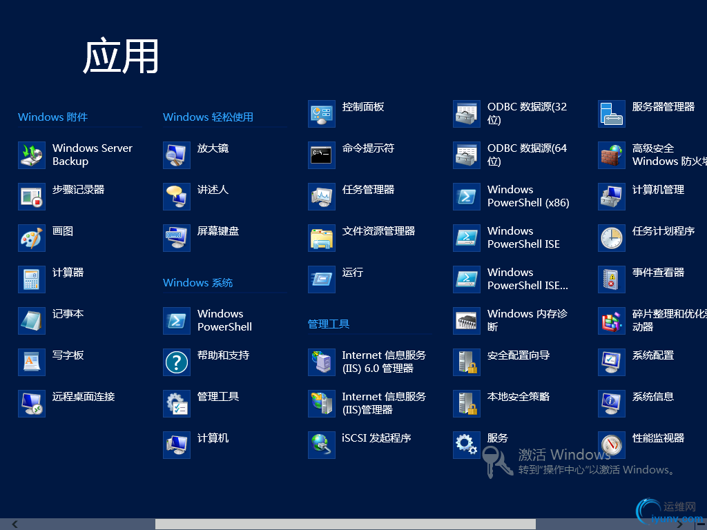
Task: Open the 屏幕键盘 on-screen keyboard icon
Action: [177, 238]
